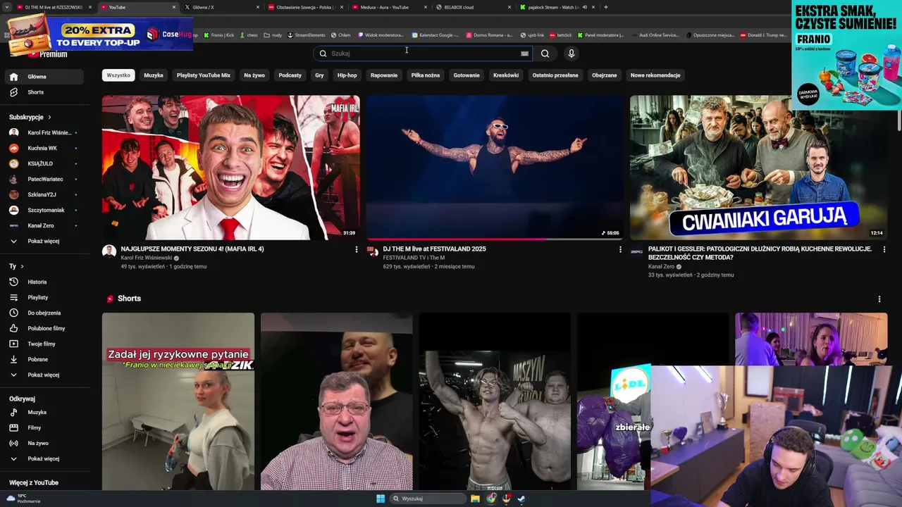The image size is (902, 507).
Task: Click the YouTube Szukaj search field
Action: (423, 54)
